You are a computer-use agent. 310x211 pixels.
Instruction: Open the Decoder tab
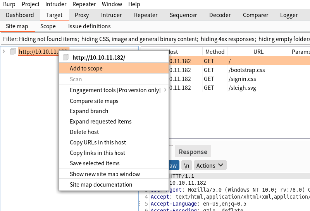(220, 15)
